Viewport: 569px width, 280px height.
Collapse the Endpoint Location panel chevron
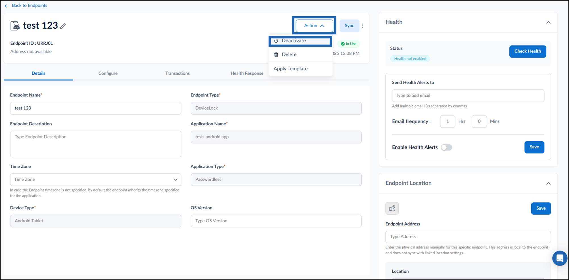point(548,184)
